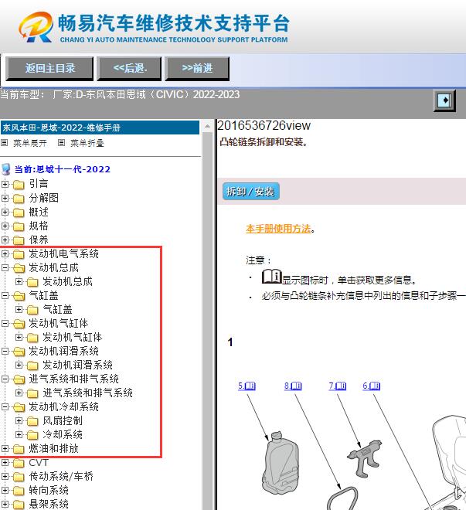Viewport: 466px width, 510px height.
Task: Click the 转向系统 folder icon
Action: (x=19, y=491)
